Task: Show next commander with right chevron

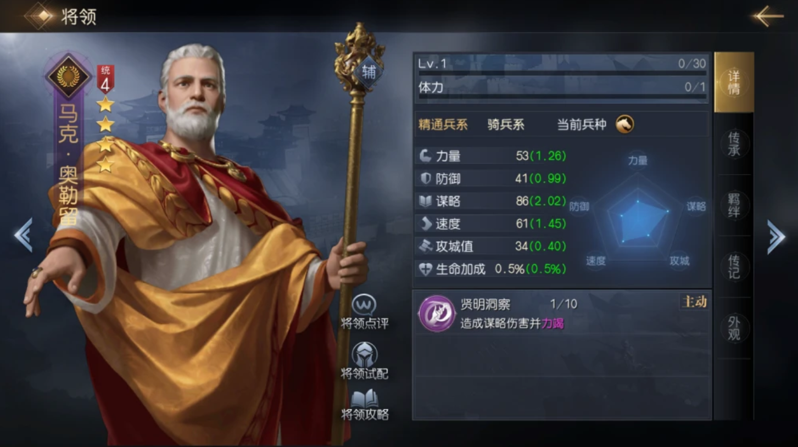Action: point(775,237)
